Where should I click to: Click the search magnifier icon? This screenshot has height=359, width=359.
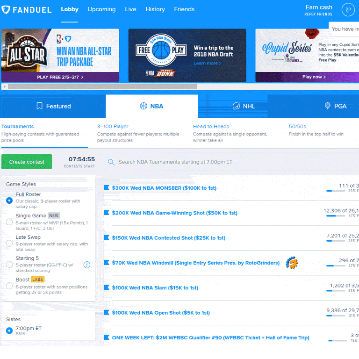click(111, 162)
